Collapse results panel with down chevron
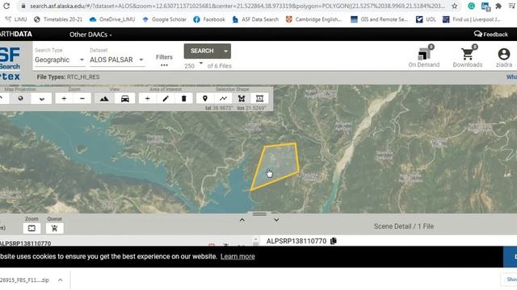 (276, 220)
